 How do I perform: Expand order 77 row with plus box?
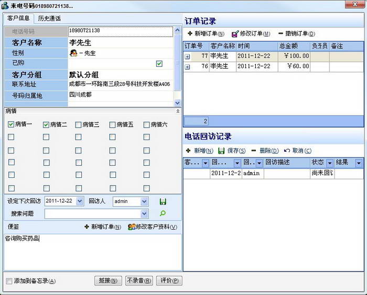tap(187, 56)
